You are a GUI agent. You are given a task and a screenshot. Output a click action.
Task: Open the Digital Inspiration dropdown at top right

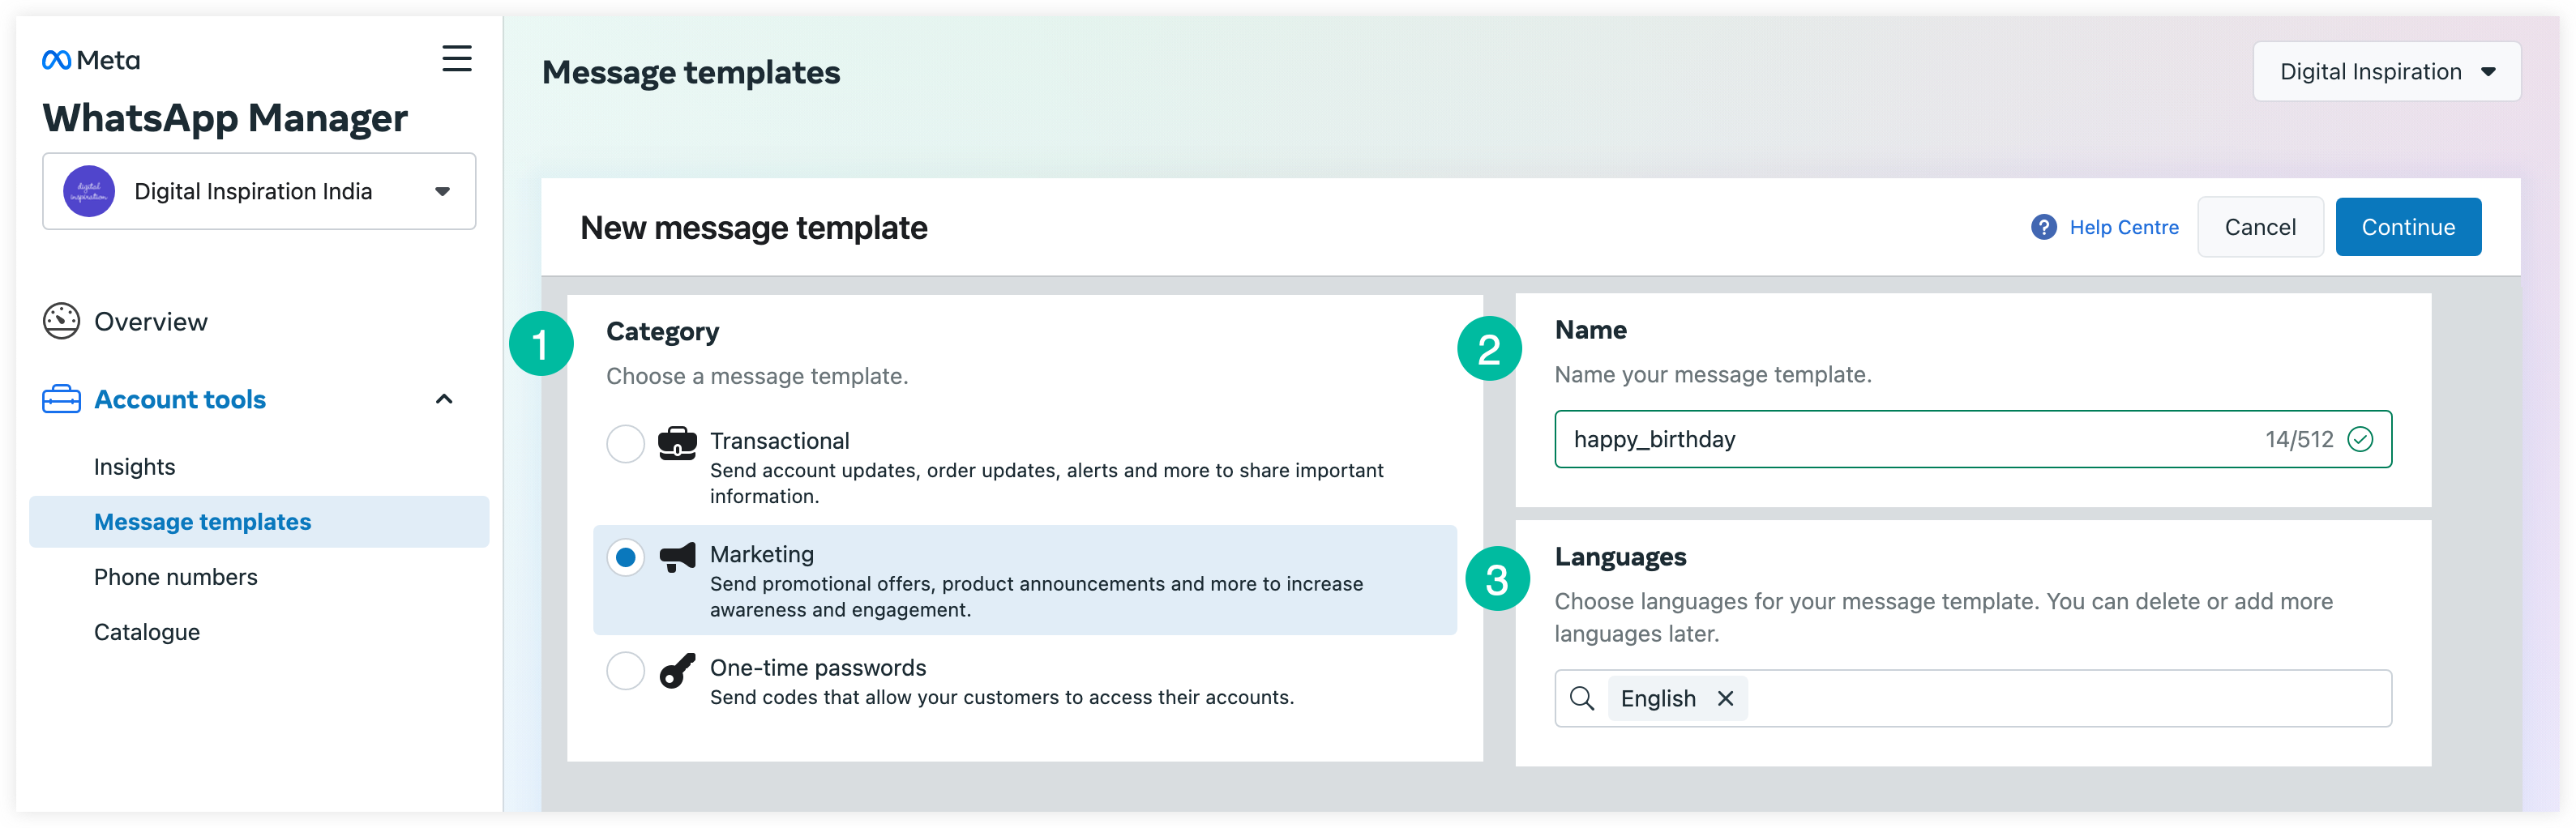pyautogui.click(x=2386, y=71)
